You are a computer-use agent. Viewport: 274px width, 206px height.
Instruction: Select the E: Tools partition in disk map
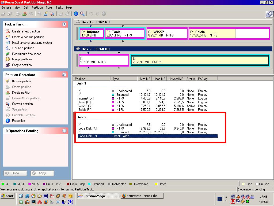(125, 34)
